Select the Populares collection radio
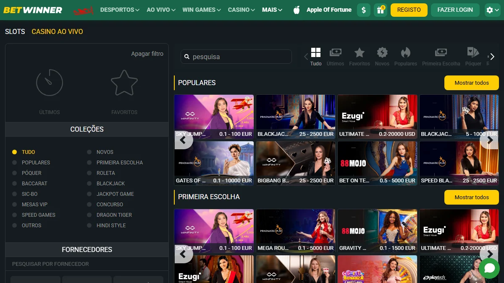 tap(15, 163)
